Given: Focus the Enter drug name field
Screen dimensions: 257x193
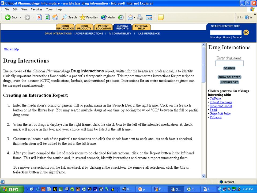Looking at the screenshot, I should tap(229, 63).
